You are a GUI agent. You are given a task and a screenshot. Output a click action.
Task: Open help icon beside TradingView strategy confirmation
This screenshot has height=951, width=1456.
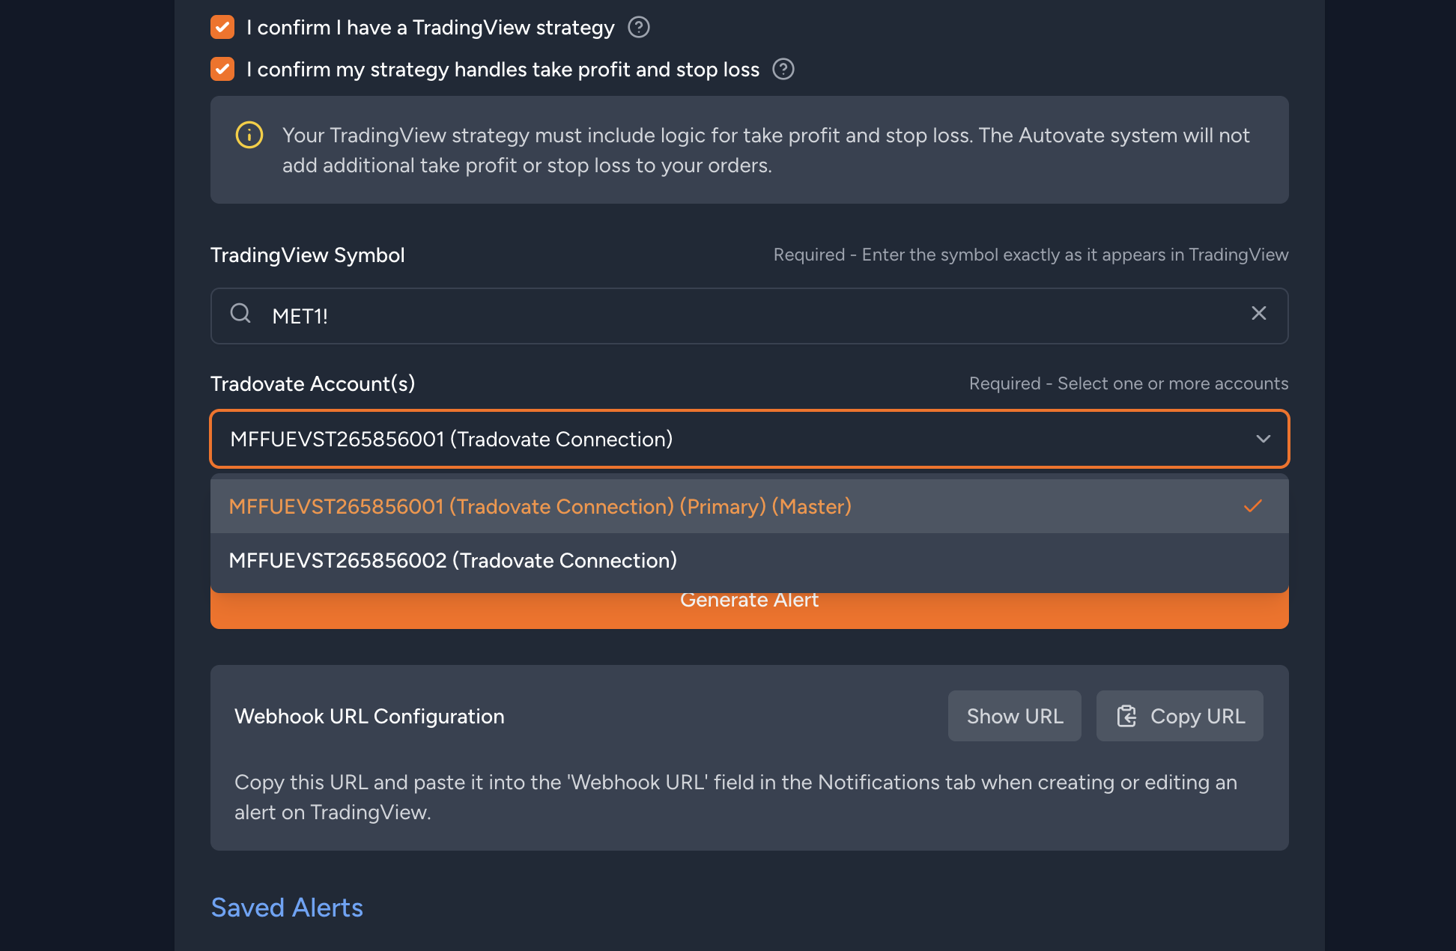639,28
